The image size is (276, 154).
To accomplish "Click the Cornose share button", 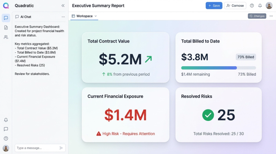I will coord(235,6).
